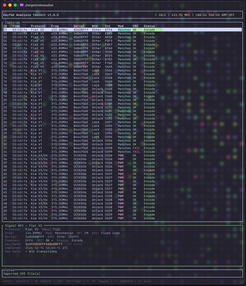The width and height of the screenshot is (246, 286).
Task: Click the green zoom window button
Action: tap(15, 5)
